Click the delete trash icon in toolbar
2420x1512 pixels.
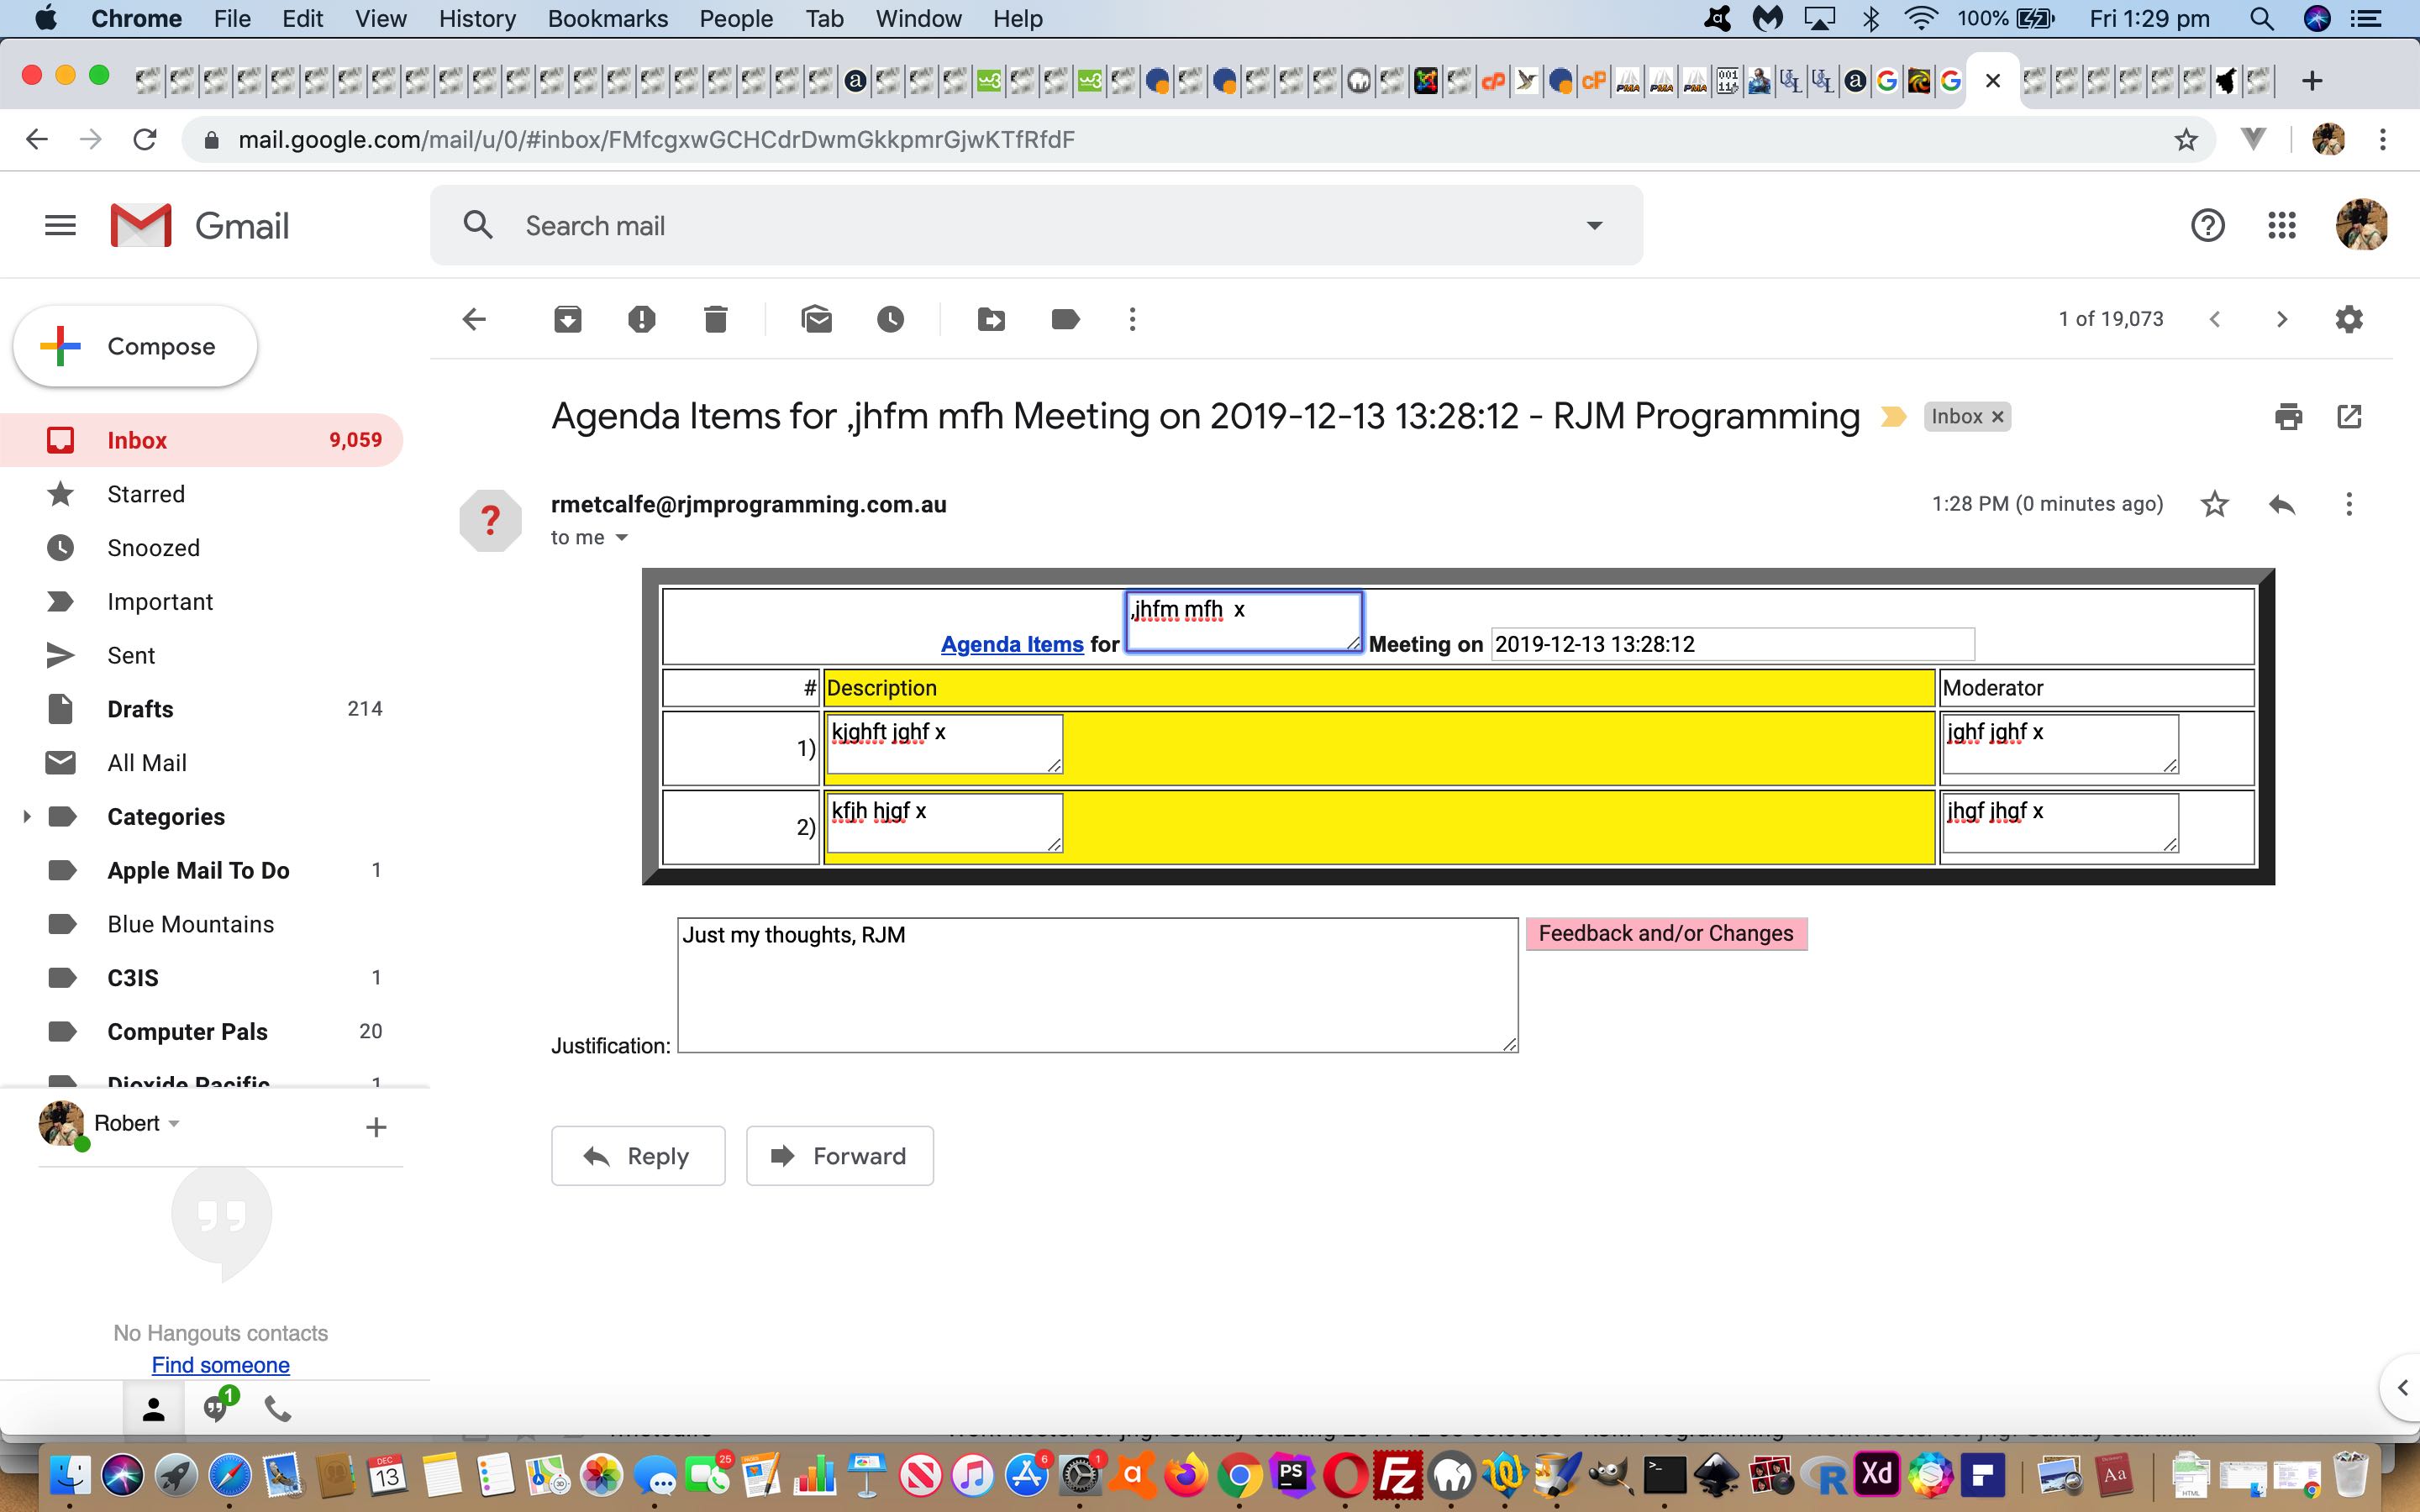click(x=714, y=318)
